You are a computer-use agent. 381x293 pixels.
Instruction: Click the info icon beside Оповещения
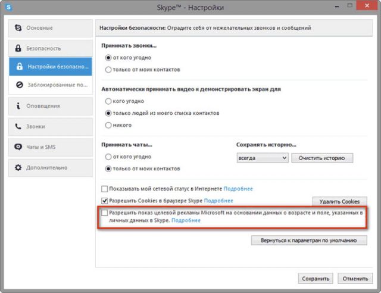pos(19,106)
